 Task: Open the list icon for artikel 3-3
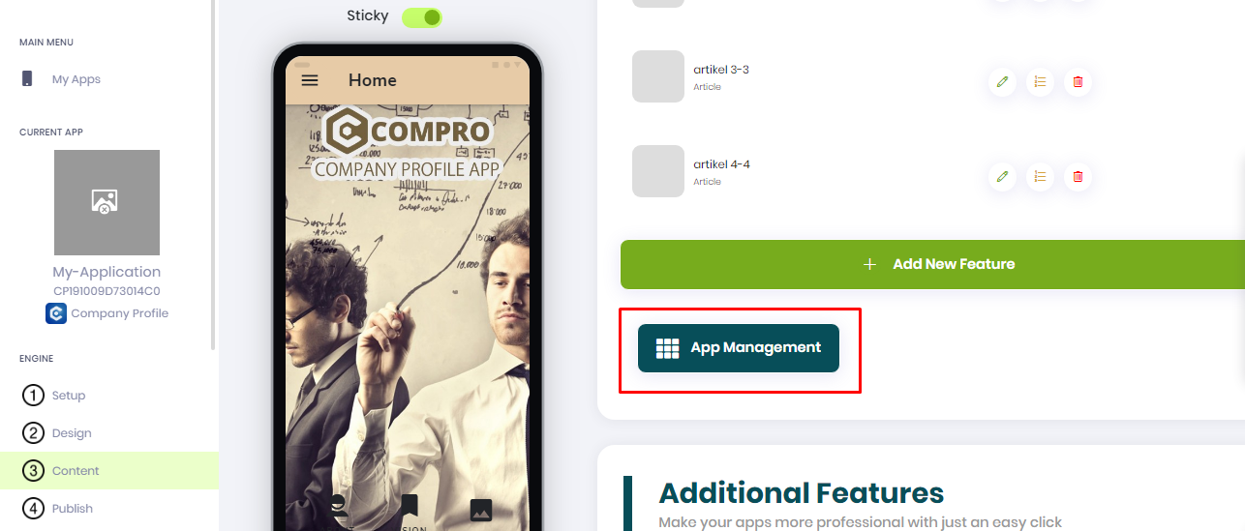click(1040, 82)
